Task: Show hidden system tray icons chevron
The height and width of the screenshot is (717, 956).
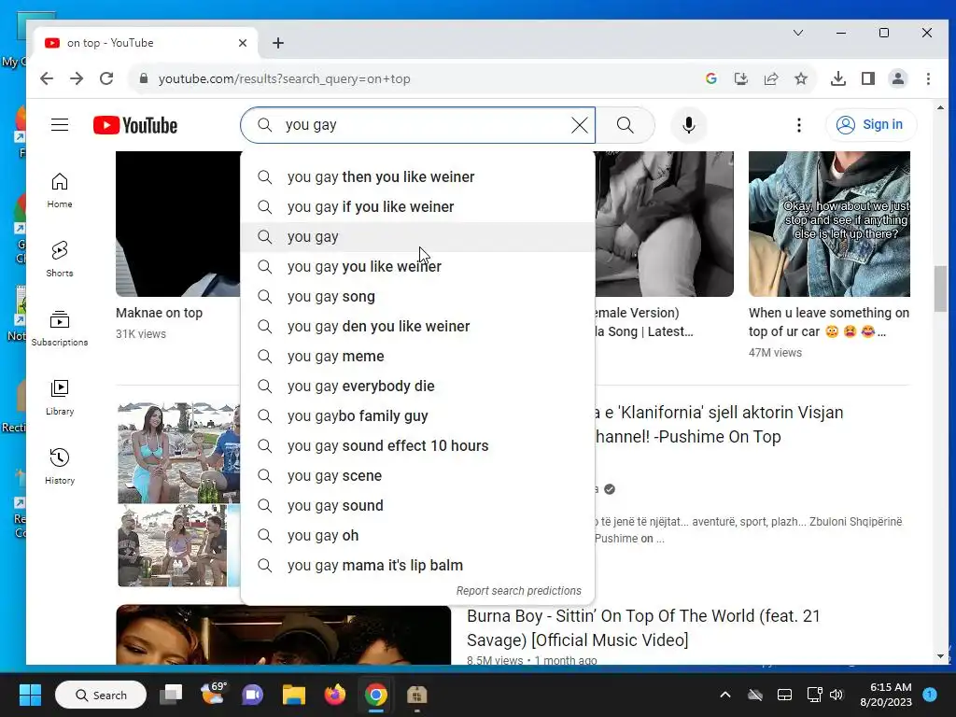Action: click(x=724, y=695)
